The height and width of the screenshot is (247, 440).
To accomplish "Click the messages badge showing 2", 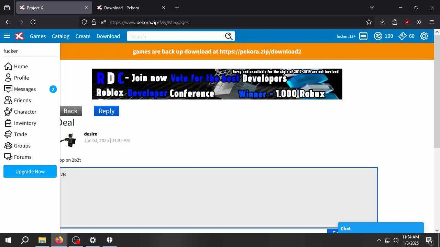I will click(53, 89).
